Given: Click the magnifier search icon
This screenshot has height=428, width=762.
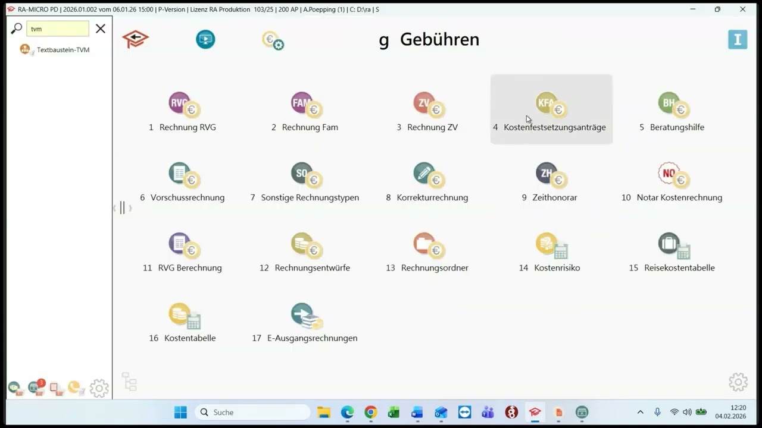Looking at the screenshot, I should (17, 29).
